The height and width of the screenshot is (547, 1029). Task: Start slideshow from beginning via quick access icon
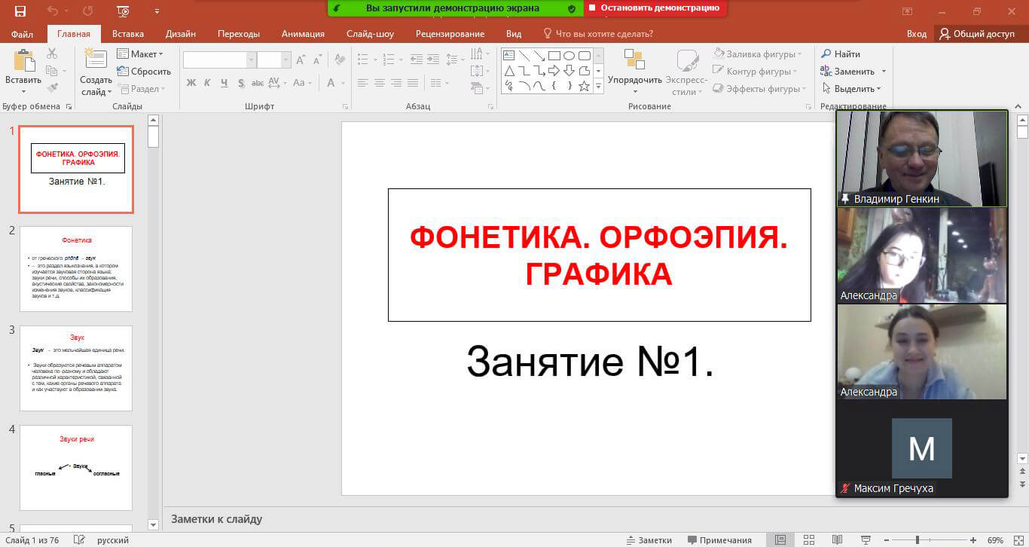coord(124,11)
